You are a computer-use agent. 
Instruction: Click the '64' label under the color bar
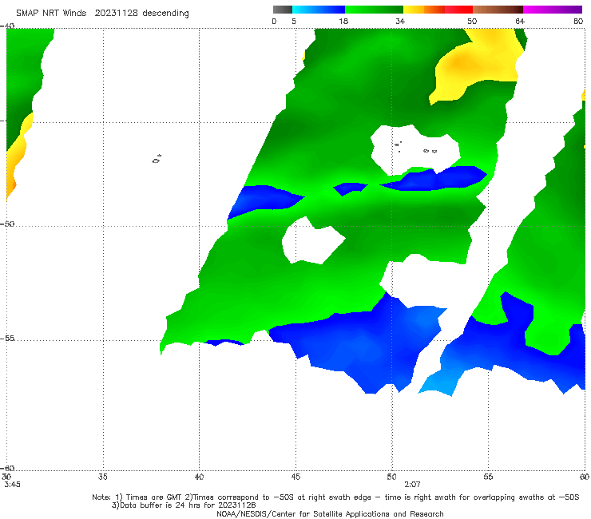click(x=520, y=21)
